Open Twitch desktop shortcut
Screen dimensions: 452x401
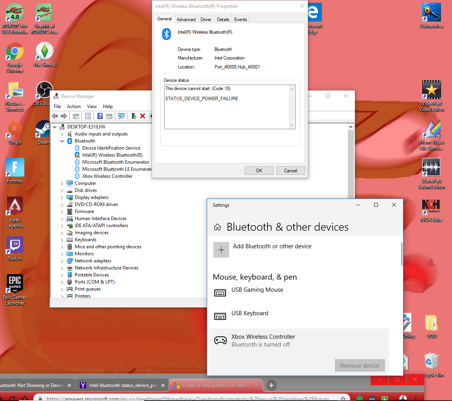click(x=15, y=249)
